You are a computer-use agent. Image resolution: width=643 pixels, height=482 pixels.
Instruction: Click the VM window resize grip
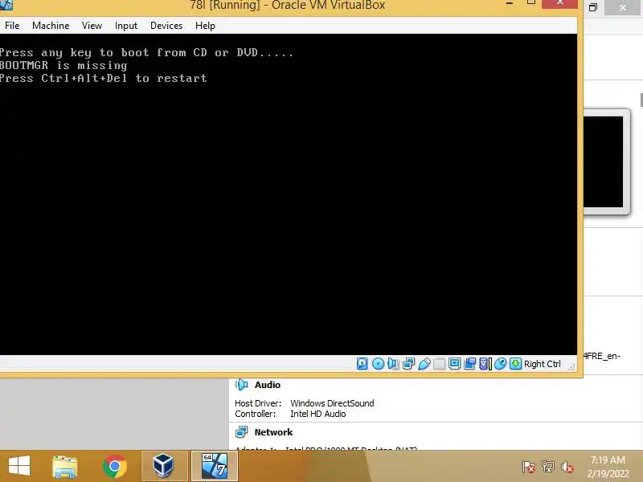[x=571, y=367]
